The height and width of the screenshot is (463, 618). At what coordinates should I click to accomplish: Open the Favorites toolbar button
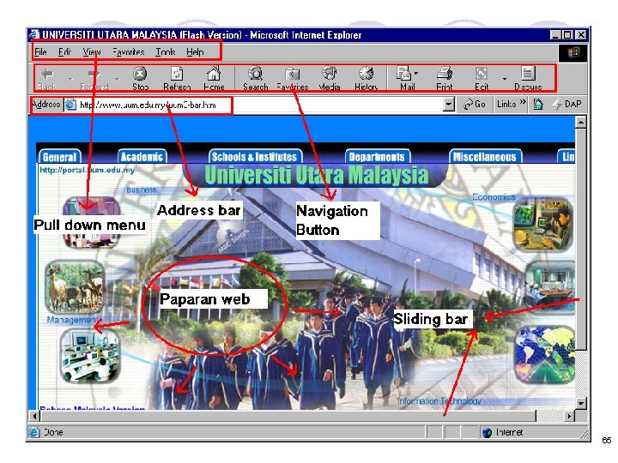tap(292, 79)
